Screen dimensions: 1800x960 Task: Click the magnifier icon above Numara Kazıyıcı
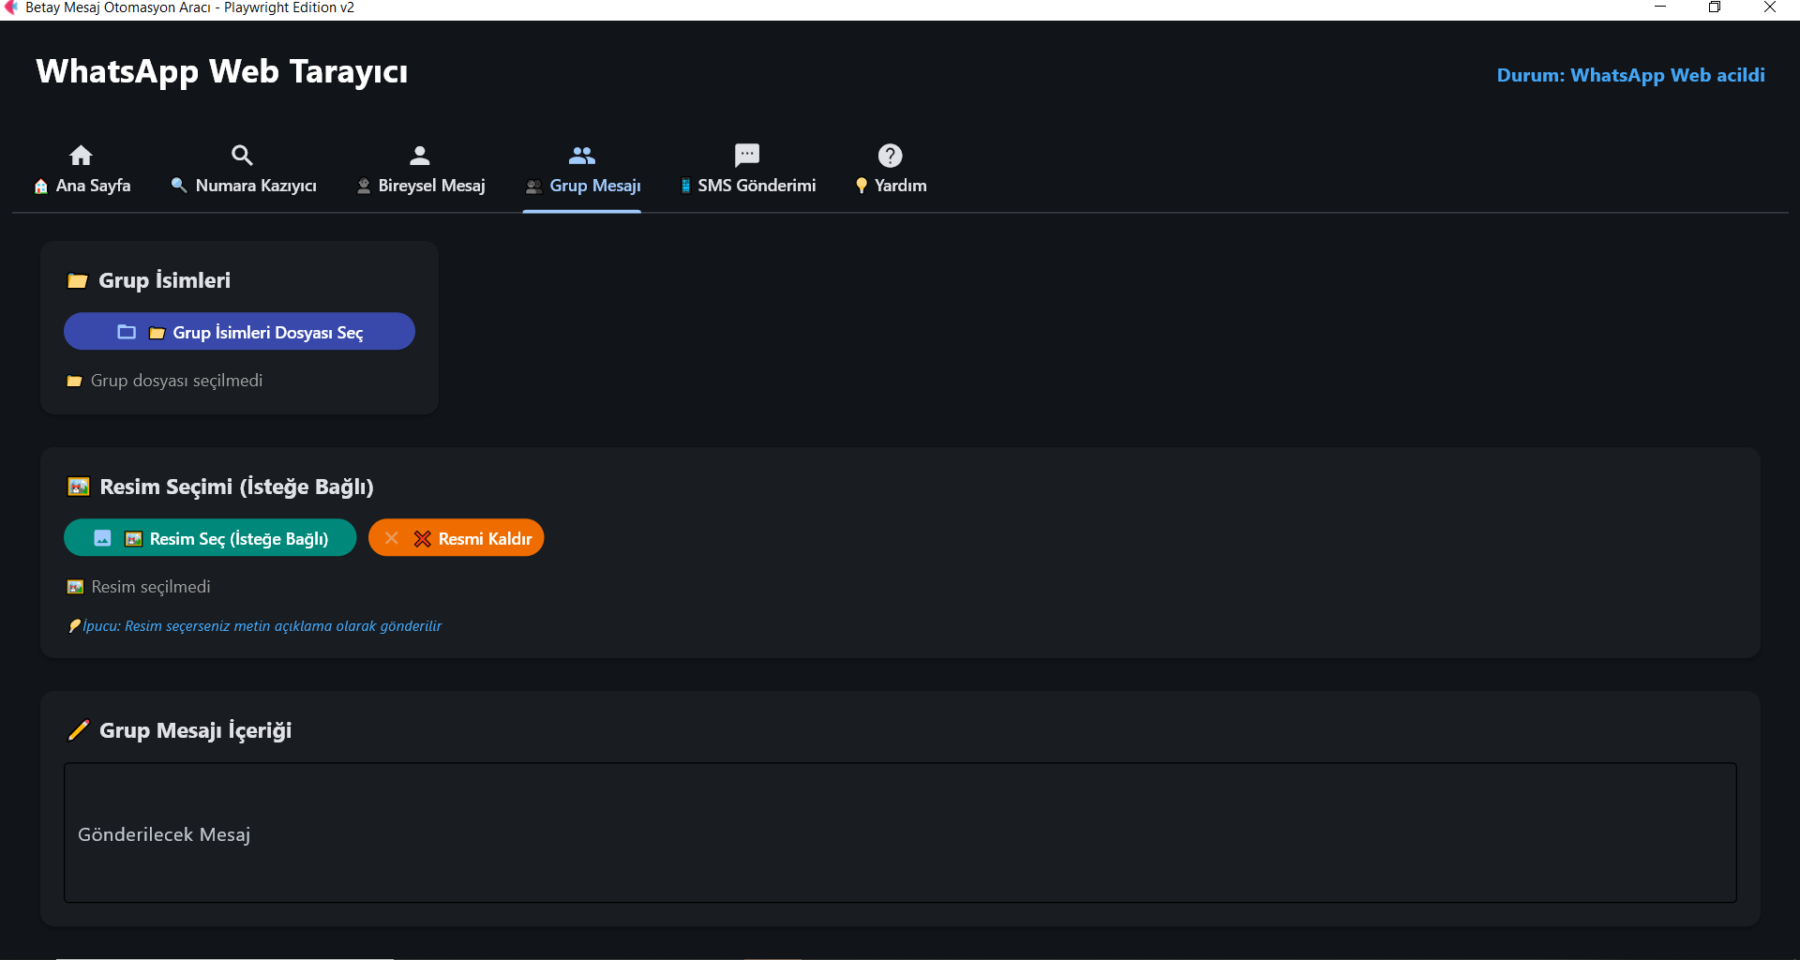242,155
